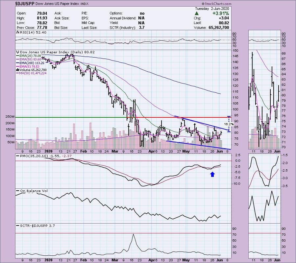Select the Last price 80.82

coord(224,23)
